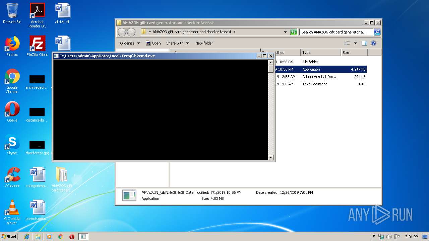Open the Opera browser shortcut
This screenshot has width=429, height=241.
[12, 112]
